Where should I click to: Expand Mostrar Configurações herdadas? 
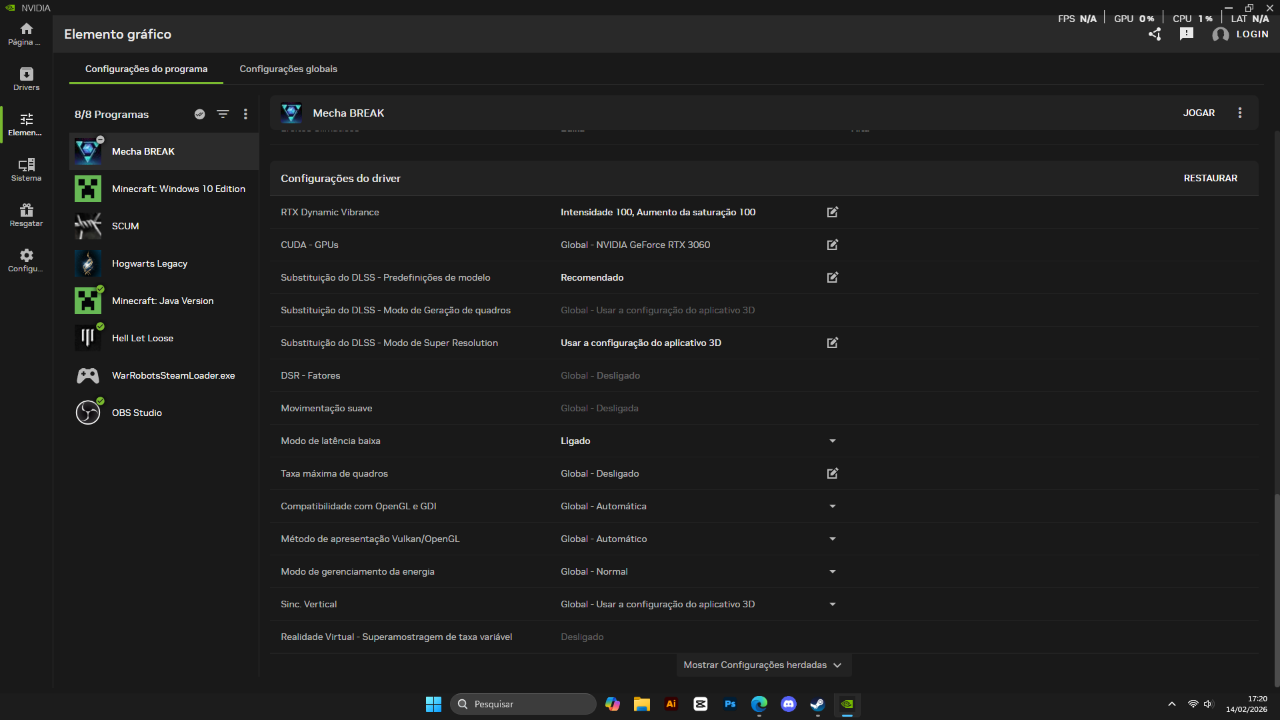[x=763, y=665]
